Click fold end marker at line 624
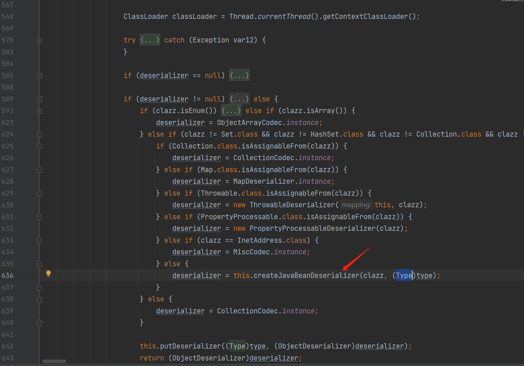Viewport: 524px width, 366px height. pyautogui.click(x=40, y=134)
